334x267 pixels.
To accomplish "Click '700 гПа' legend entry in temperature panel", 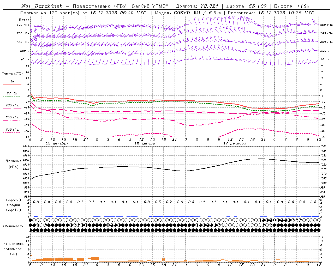I will coord(12,118).
